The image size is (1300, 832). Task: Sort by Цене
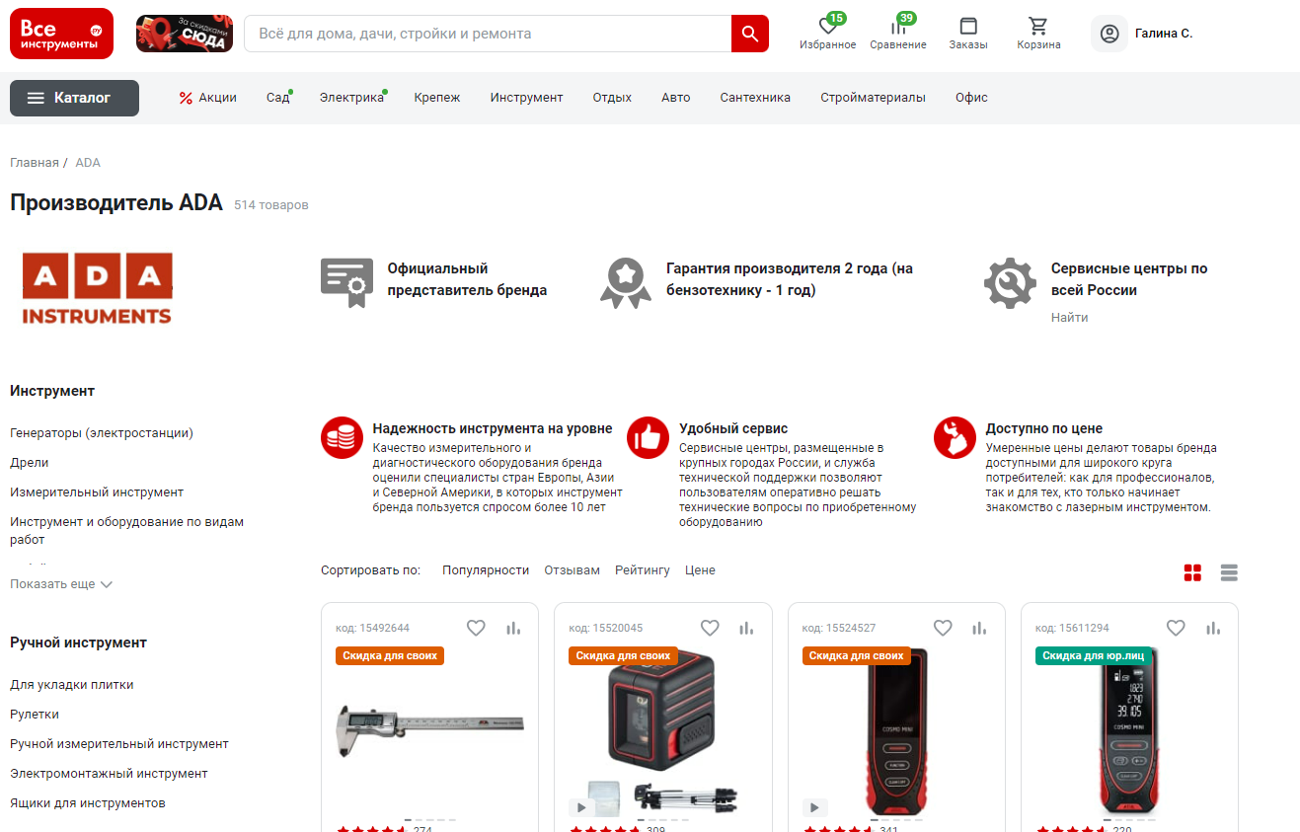click(700, 570)
